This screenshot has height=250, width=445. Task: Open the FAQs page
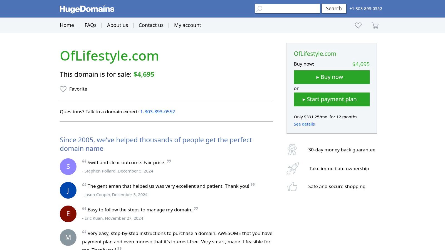click(90, 25)
